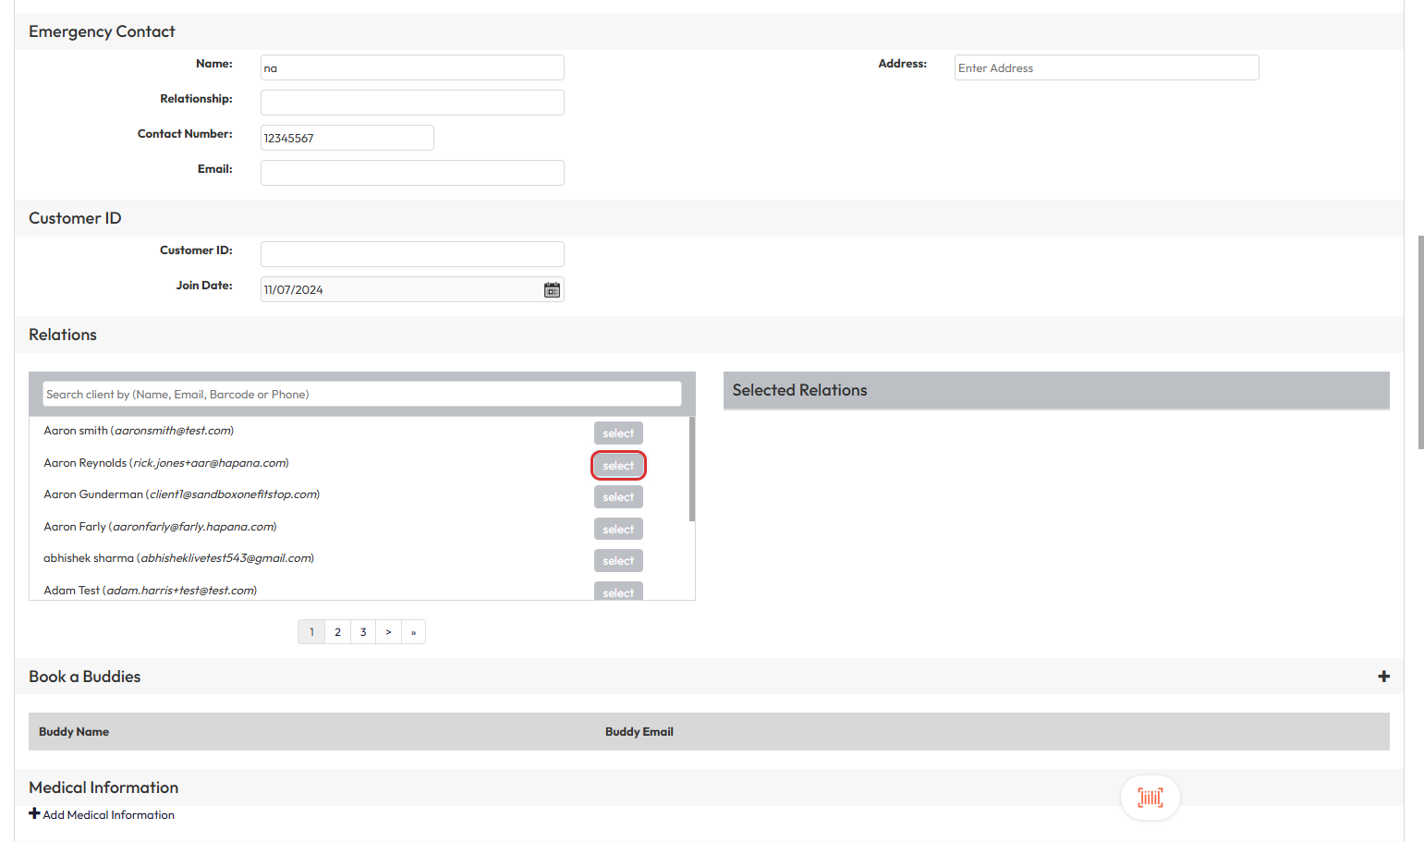Image resolution: width=1424 pixels, height=842 pixels.
Task: Select Aaron Reynolds as a relation
Action: [x=618, y=466]
